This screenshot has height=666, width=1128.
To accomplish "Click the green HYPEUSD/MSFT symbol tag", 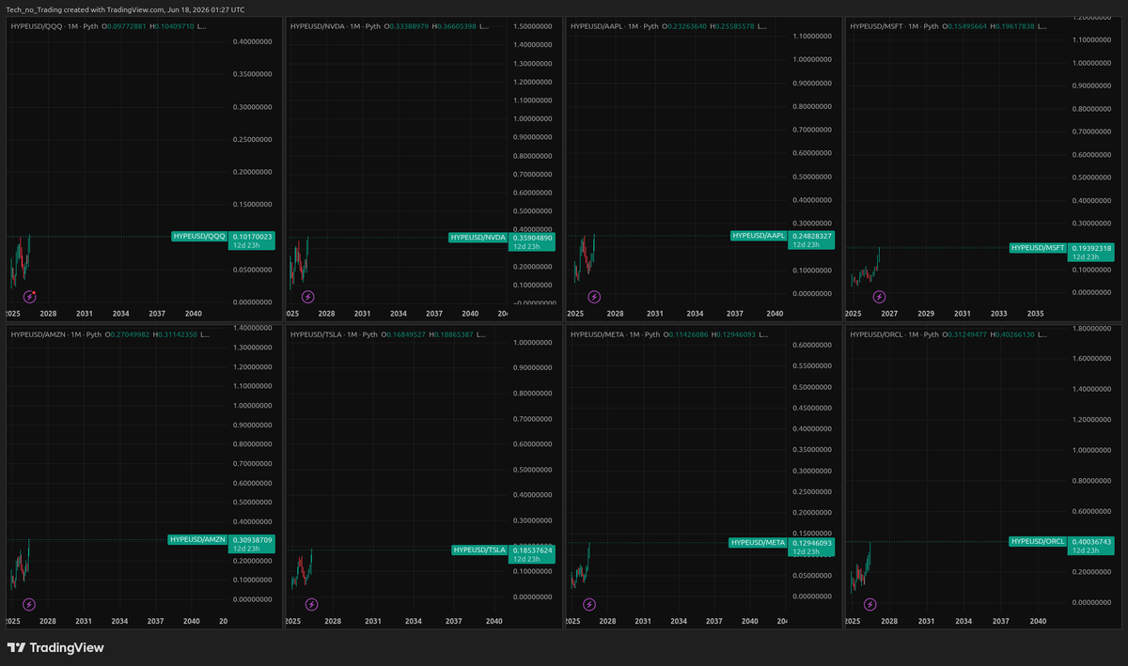I will coord(1038,248).
